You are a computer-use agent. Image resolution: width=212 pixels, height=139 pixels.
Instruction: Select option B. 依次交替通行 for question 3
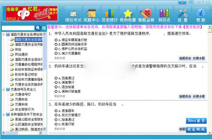[x=56, y=115]
